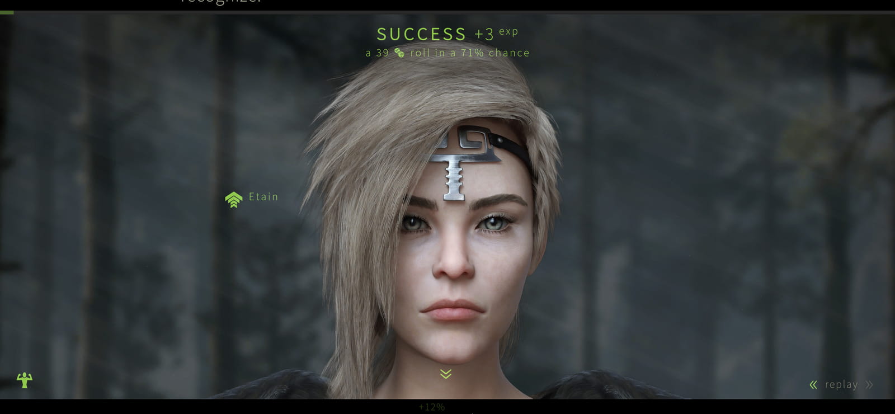Click the flexing strongman icon
Viewport: 895px width, 414px height.
click(x=25, y=380)
